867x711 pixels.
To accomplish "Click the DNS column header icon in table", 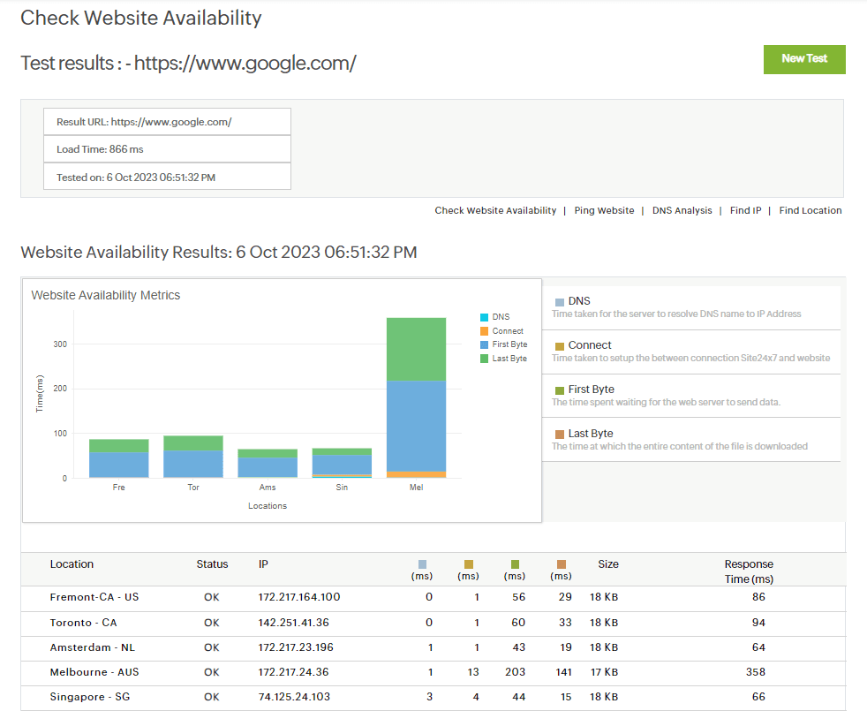I will [x=422, y=564].
